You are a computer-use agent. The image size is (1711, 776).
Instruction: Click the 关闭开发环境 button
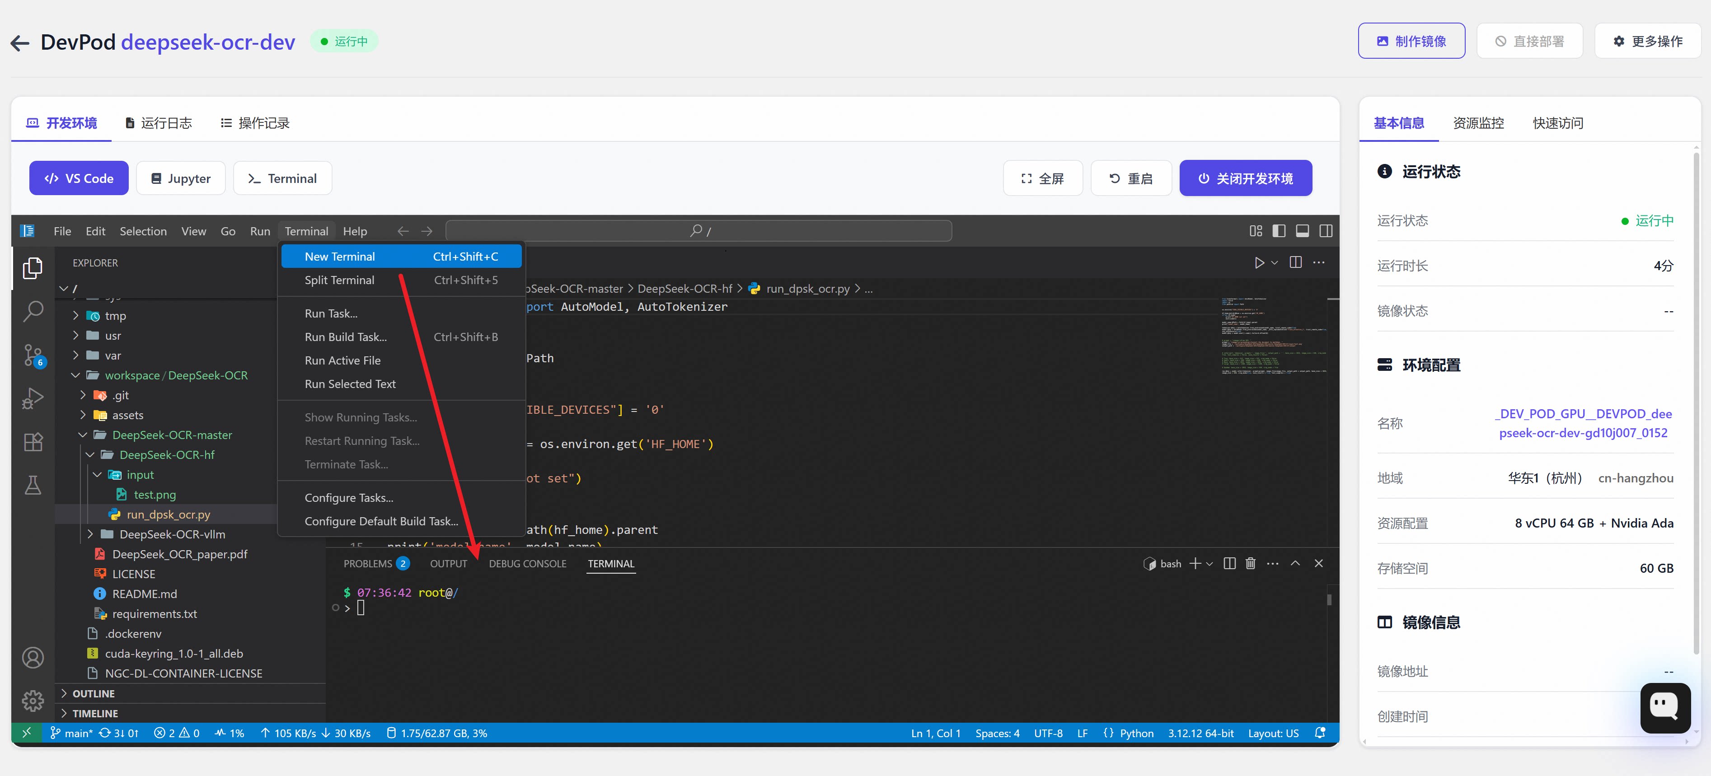[1245, 178]
